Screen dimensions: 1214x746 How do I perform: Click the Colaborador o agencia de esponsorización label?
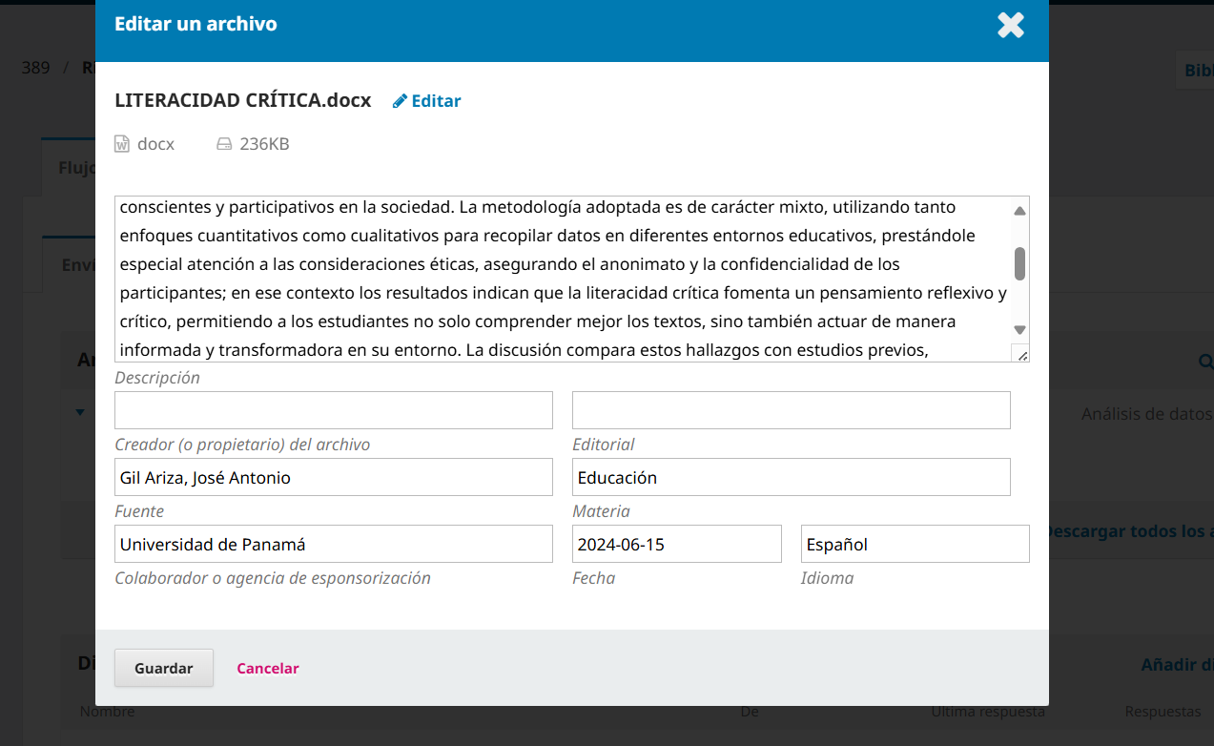[273, 578]
